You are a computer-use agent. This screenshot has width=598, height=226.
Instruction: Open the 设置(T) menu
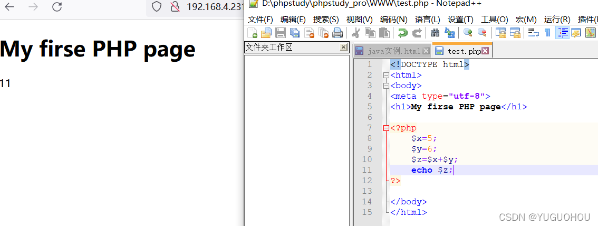coord(460,20)
